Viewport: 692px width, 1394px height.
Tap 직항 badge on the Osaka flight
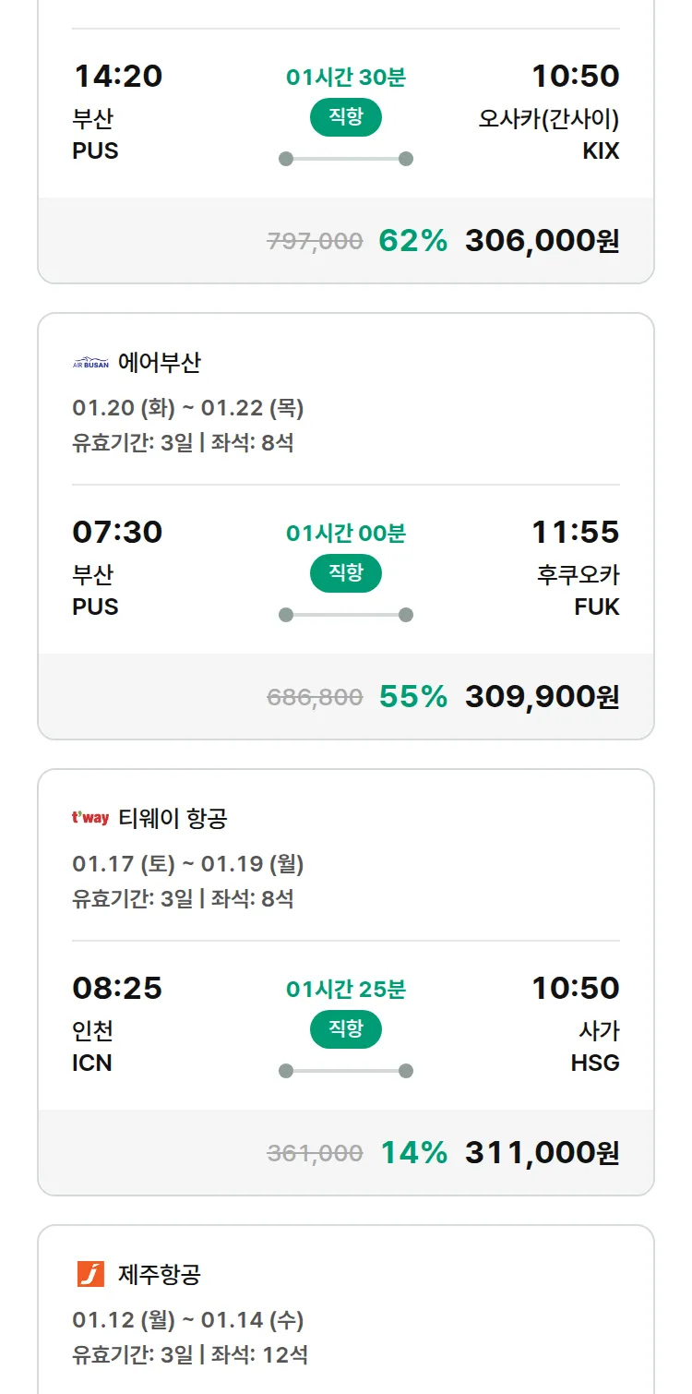345,117
